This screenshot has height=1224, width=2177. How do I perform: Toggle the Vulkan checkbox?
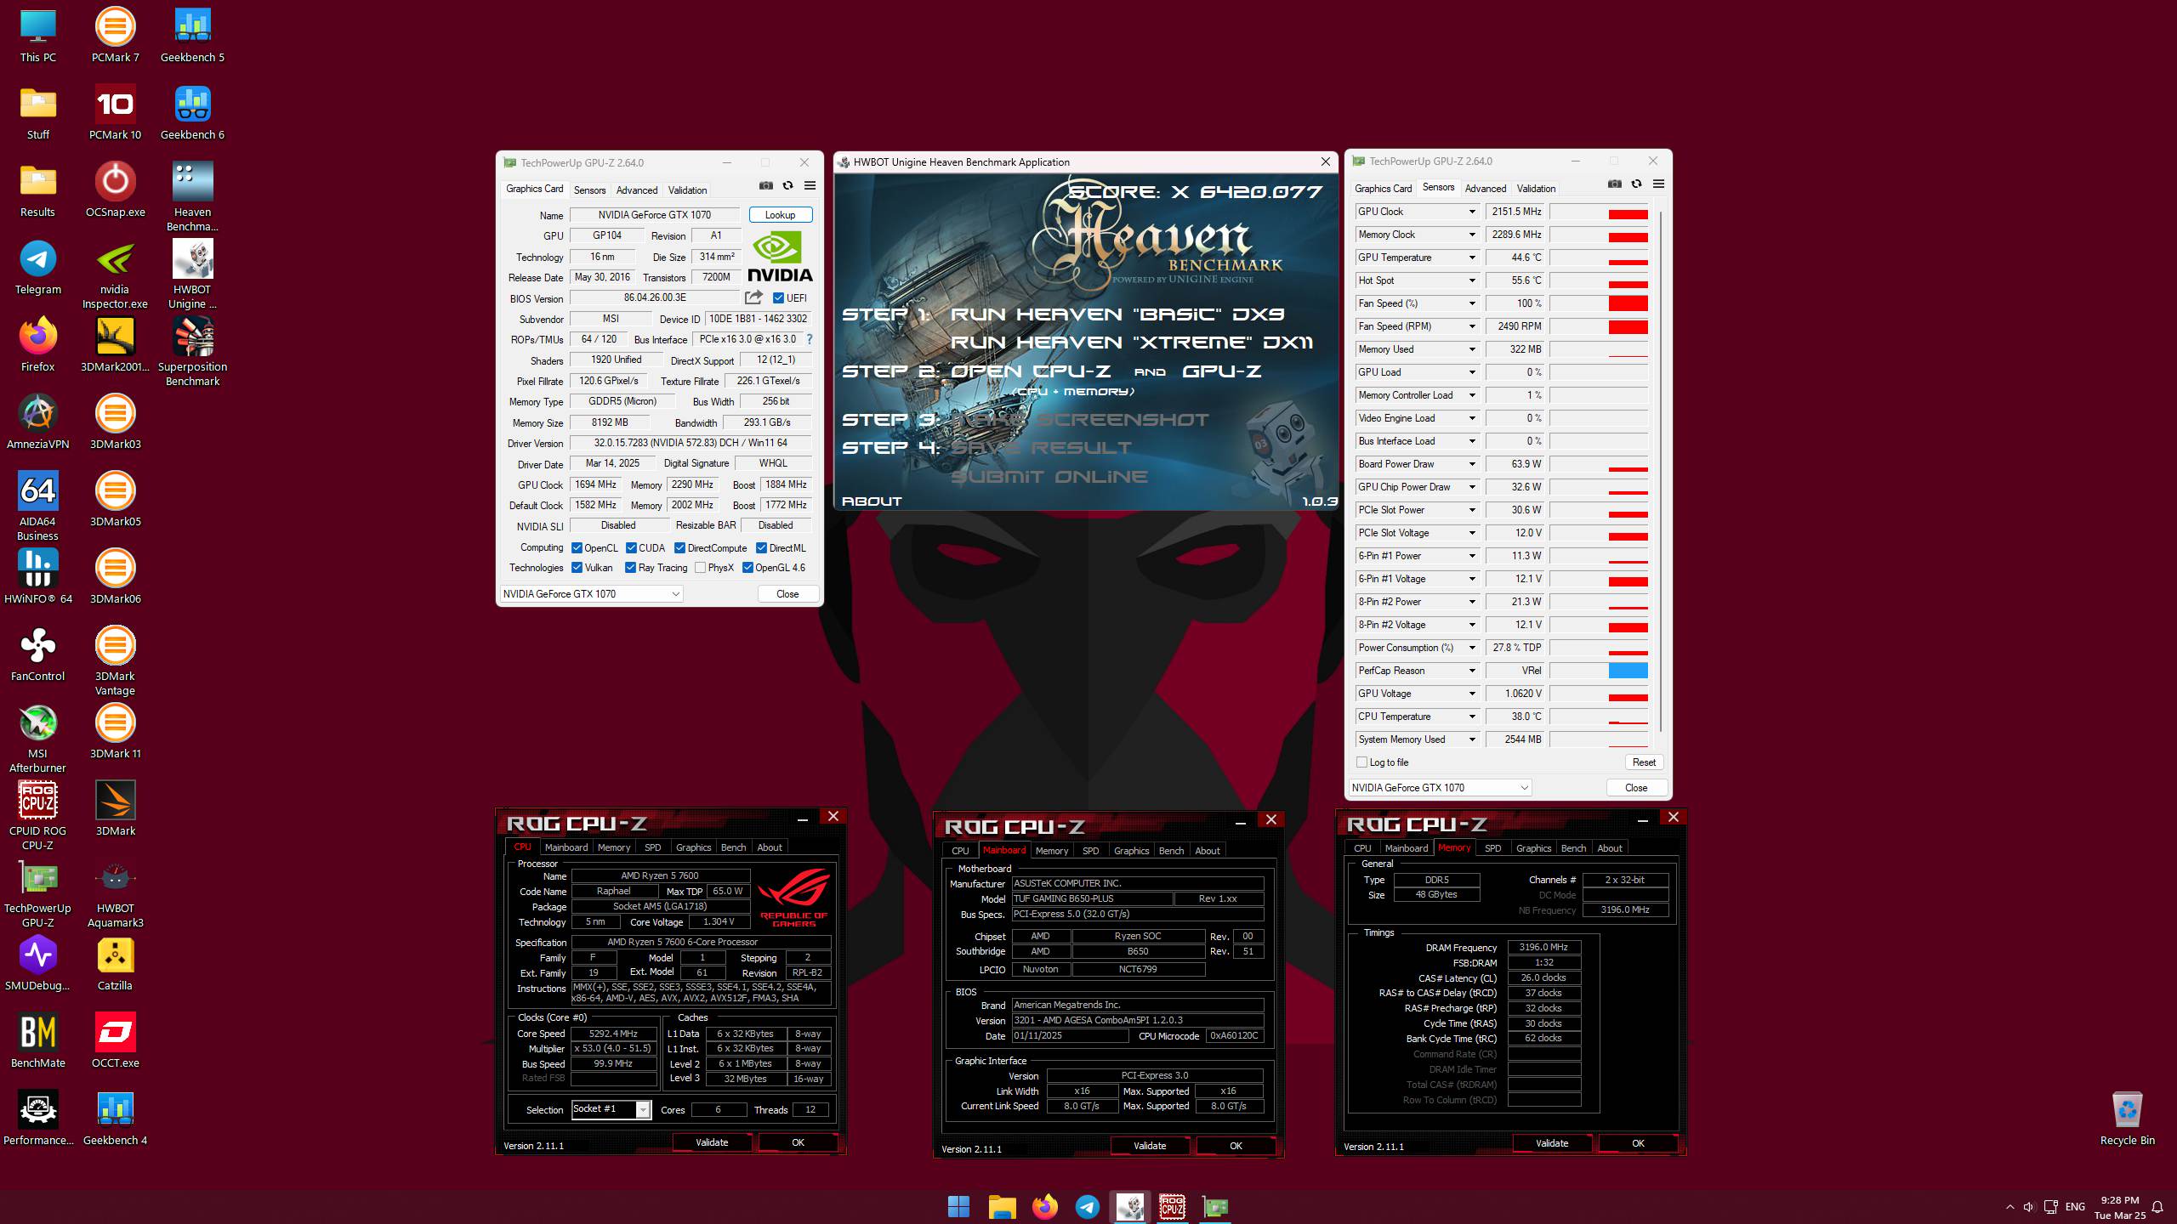(577, 568)
